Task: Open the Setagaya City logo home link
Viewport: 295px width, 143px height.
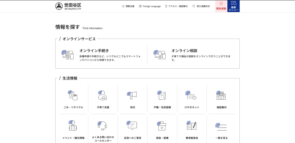Action: [x=68, y=6]
